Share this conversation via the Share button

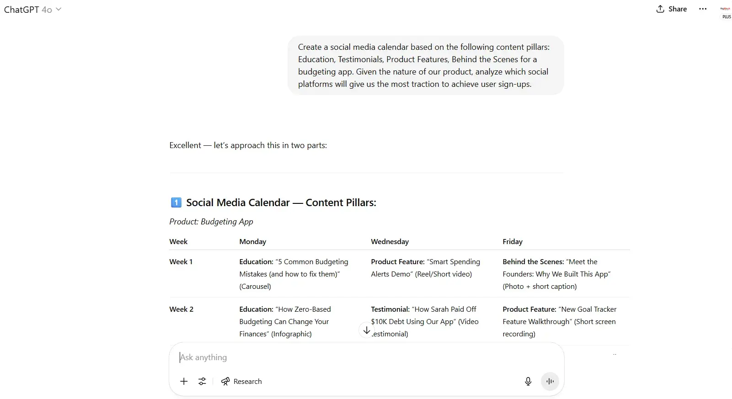tap(671, 9)
